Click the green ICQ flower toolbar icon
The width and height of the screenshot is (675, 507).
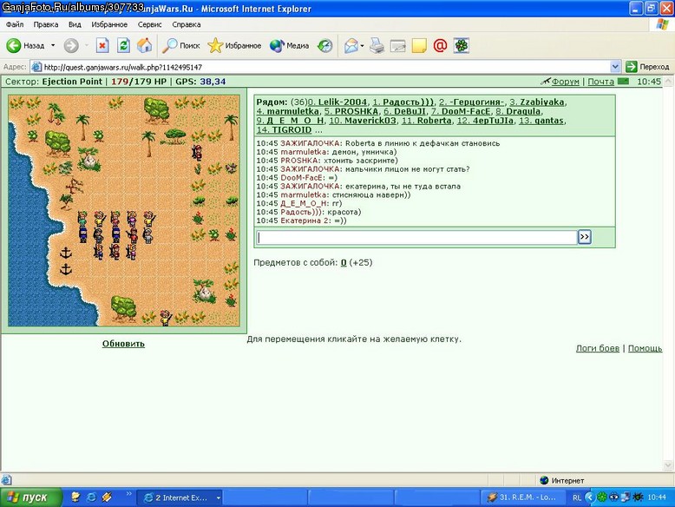click(x=461, y=45)
